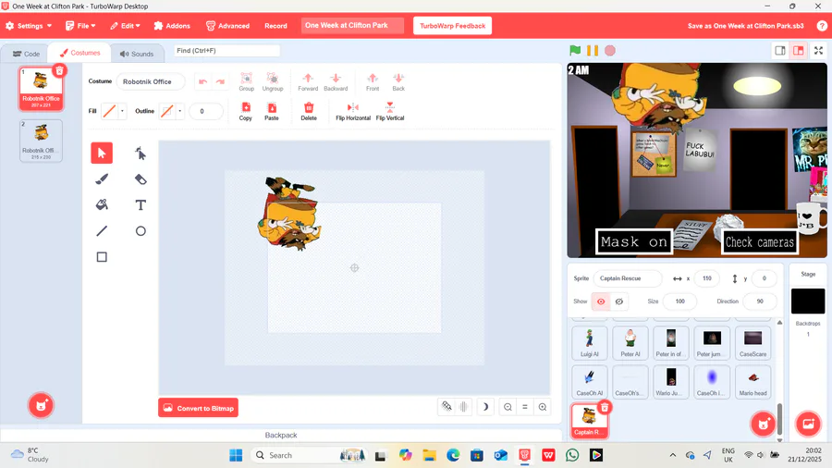Click the TurboWarp Feedback button
Viewport: 832px width, 468px height.
tap(453, 26)
